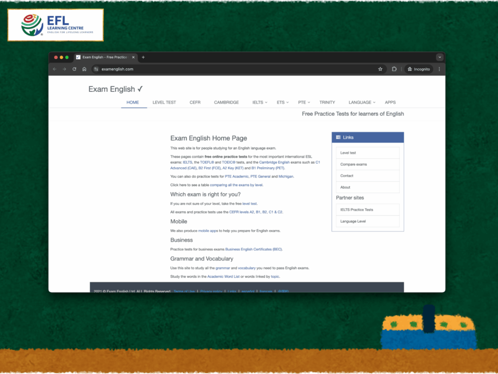Click the TOEFL® link

(x=207, y=162)
